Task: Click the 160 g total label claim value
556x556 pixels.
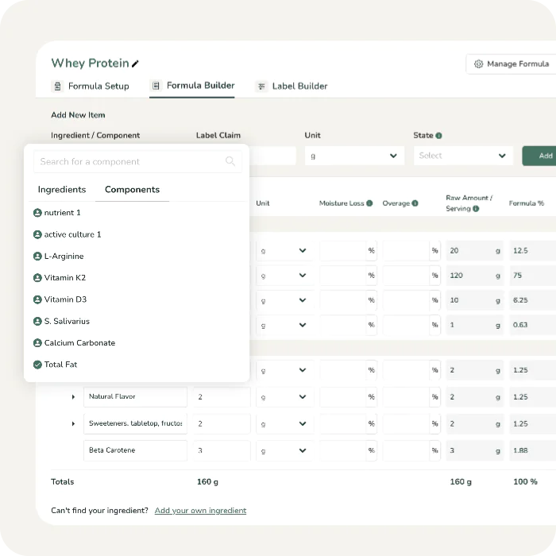Action: [208, 482]
